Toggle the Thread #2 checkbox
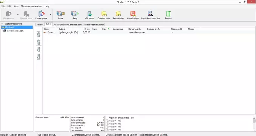 (107, 124)
